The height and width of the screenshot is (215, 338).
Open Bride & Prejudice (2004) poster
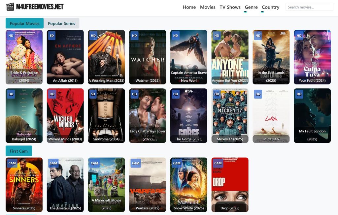coord(24,57)
